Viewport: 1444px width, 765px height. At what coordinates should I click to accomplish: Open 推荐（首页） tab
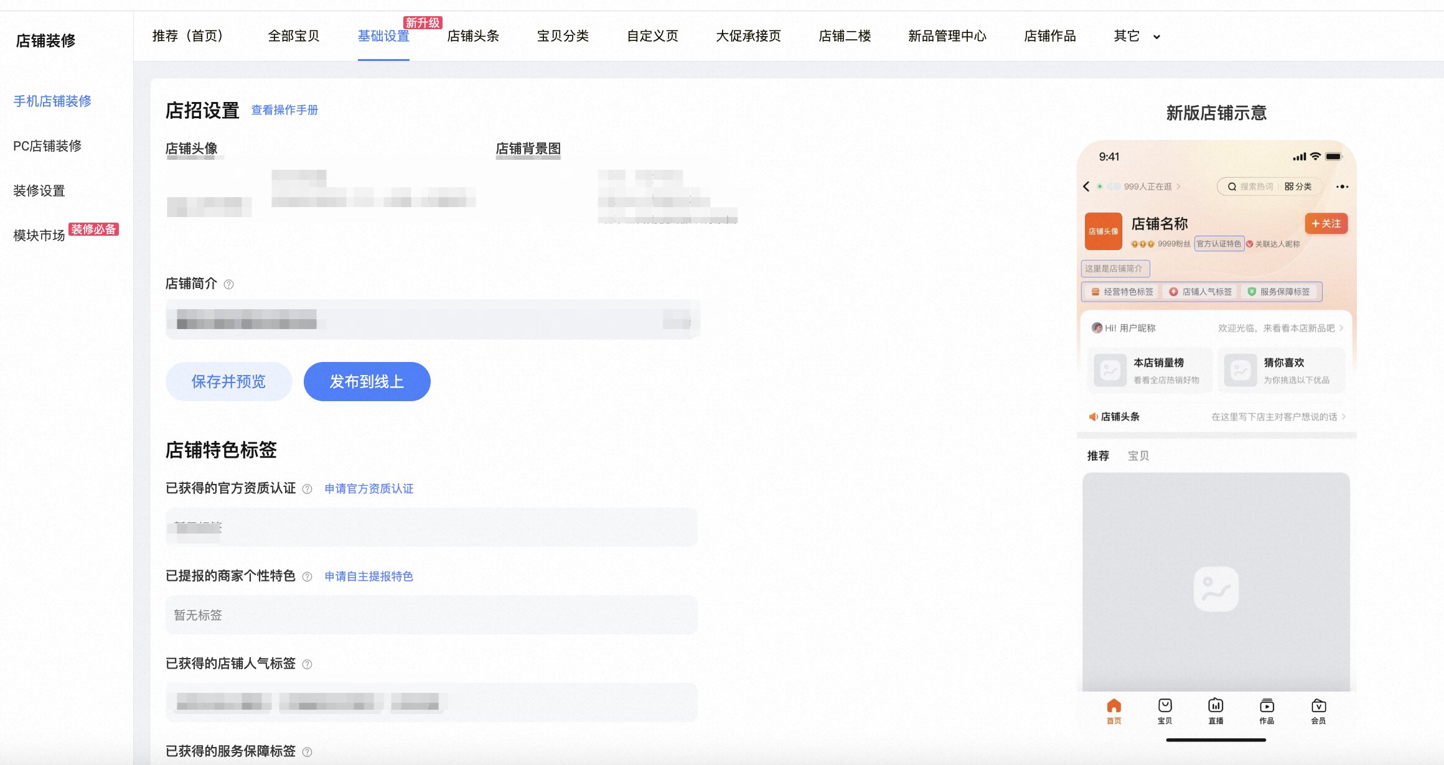[x=188, y=36]
